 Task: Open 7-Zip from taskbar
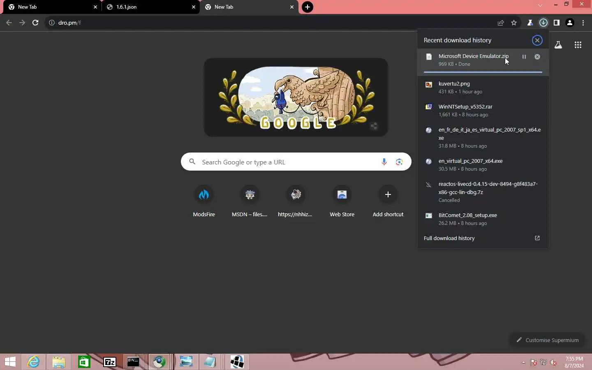tap(110, 362)
